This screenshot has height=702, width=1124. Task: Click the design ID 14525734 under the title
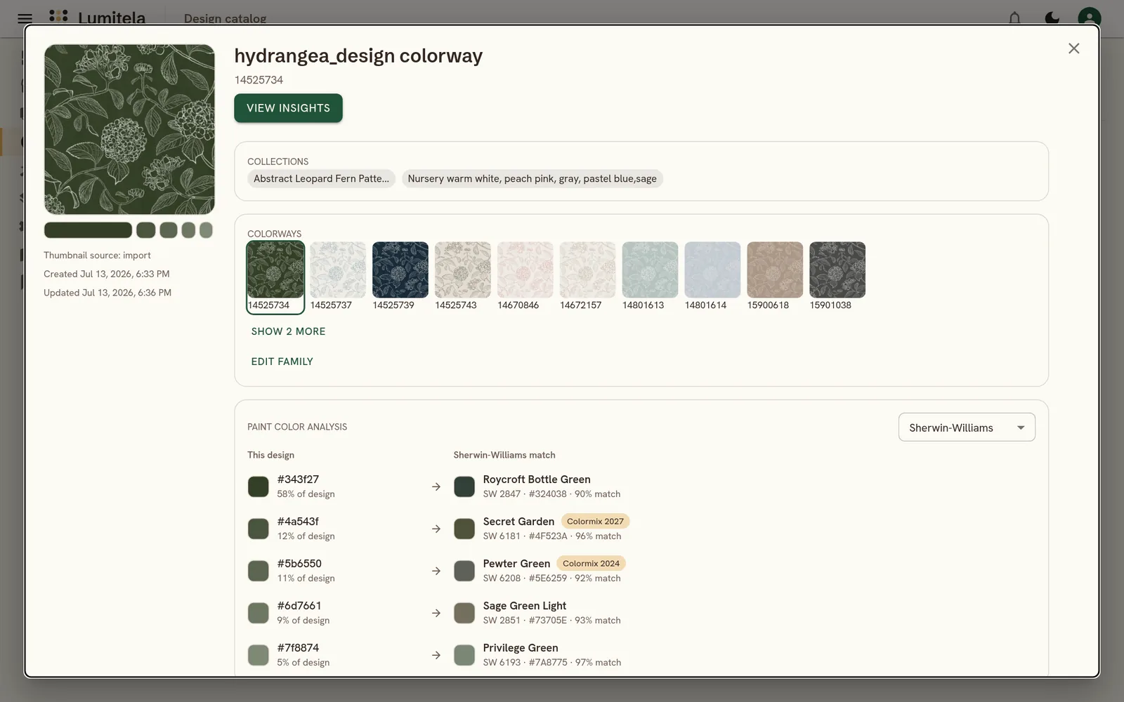(259, 80)
